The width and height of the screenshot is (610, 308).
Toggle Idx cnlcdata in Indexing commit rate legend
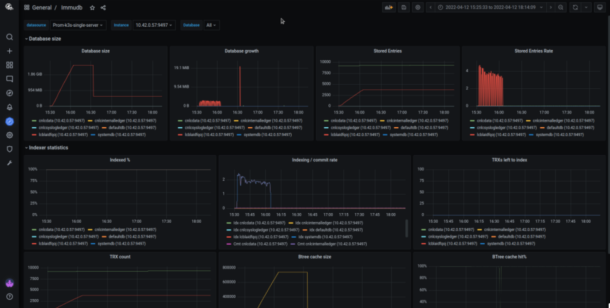259,223
